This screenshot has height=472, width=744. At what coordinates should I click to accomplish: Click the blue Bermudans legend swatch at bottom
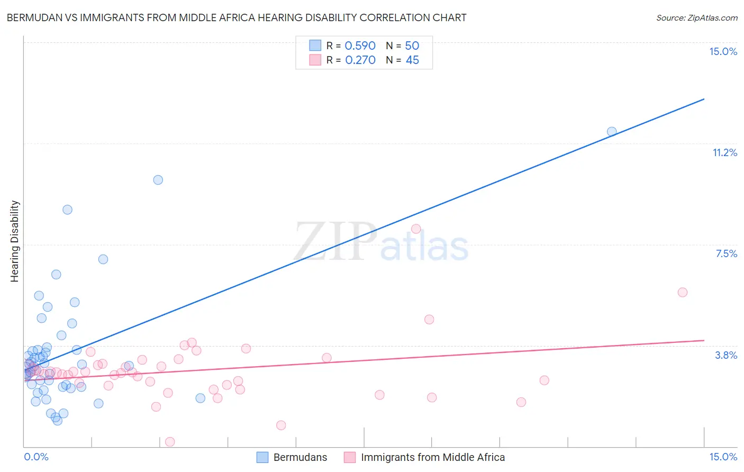pyautogui.click(x=262, y=457)
